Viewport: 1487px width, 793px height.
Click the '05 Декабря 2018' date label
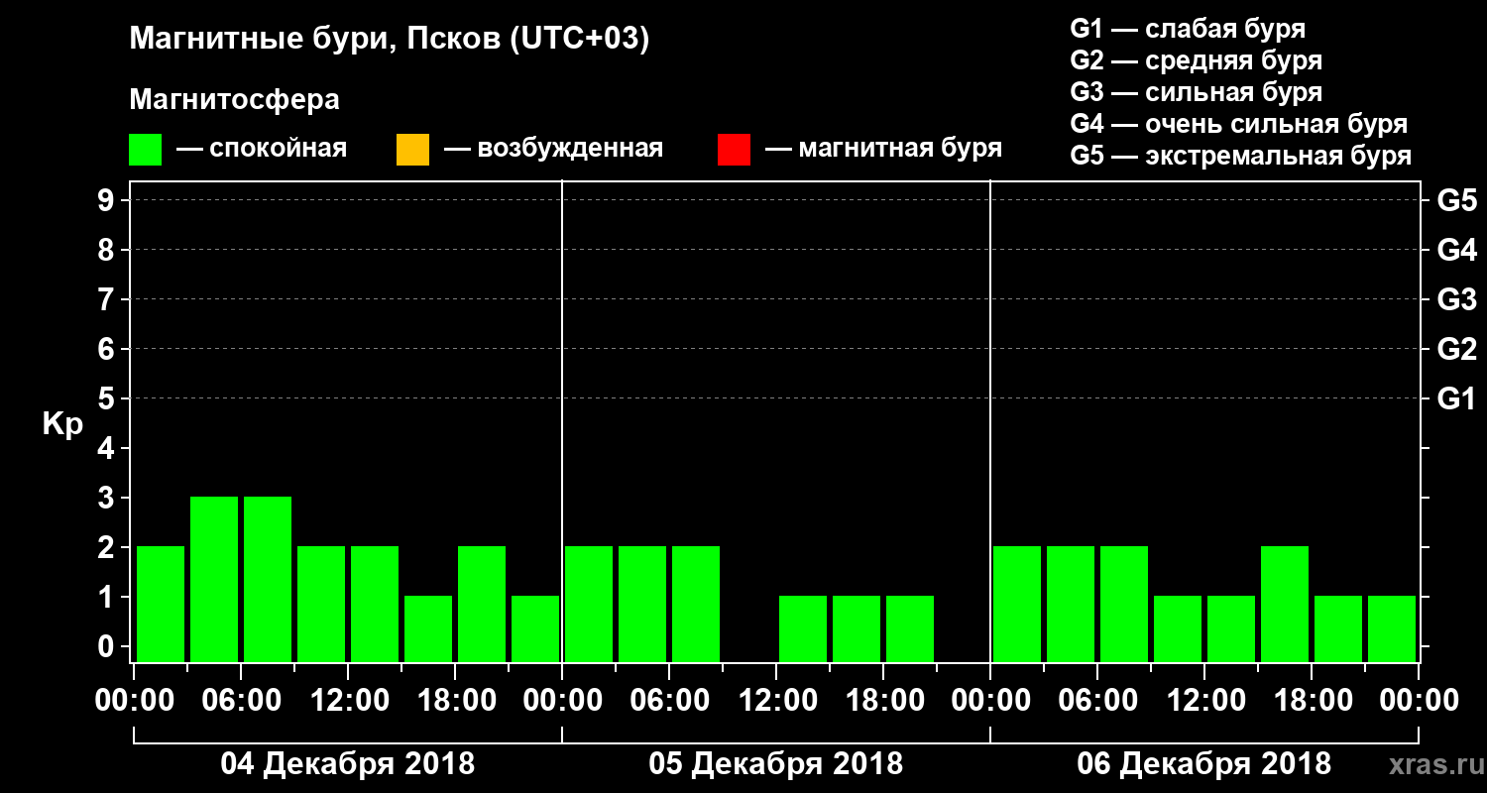pos(776,764)
